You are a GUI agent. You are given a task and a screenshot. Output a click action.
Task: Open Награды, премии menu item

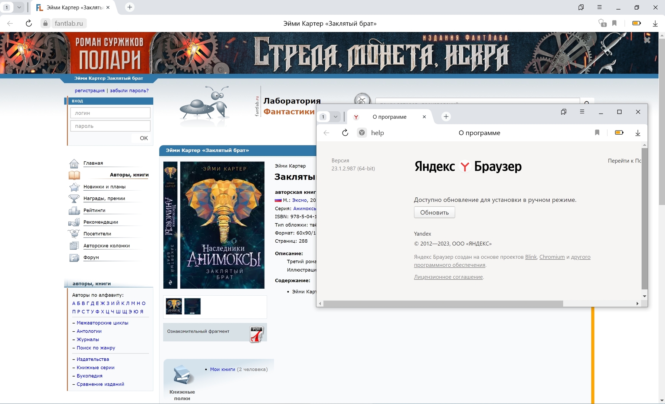click(104, 198)
